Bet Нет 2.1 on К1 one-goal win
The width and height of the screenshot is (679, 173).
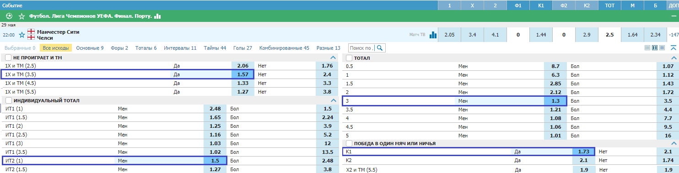tap(668, 152)
